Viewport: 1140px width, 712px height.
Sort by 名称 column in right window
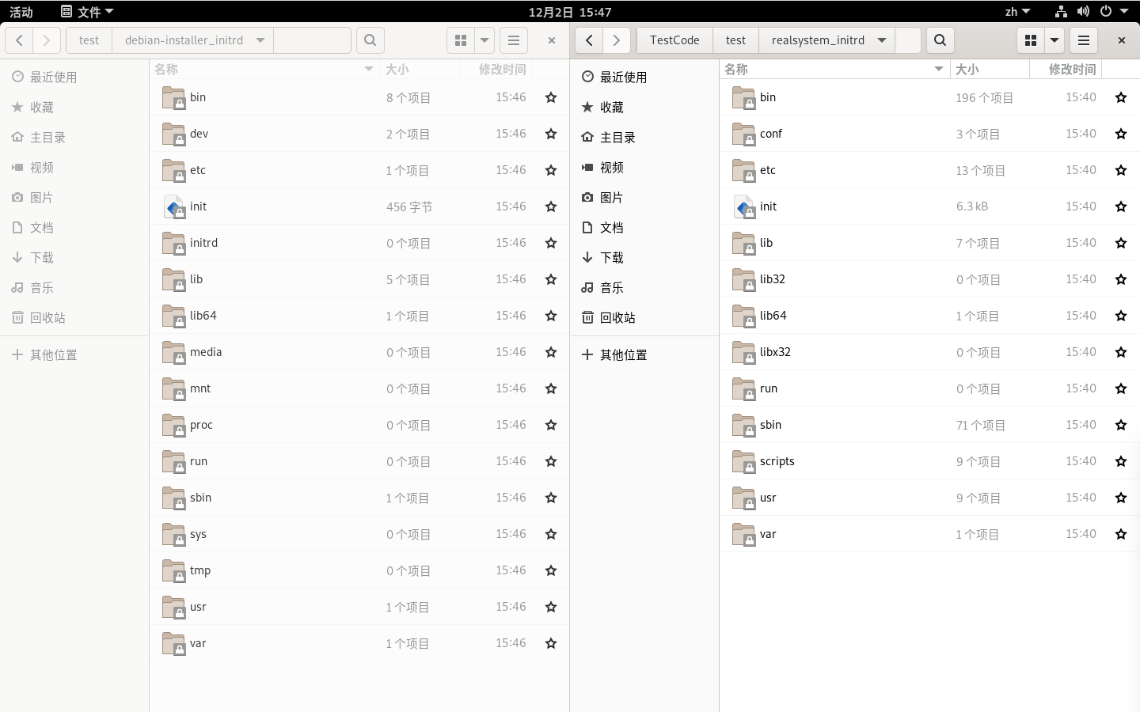(x=834, y=70)
